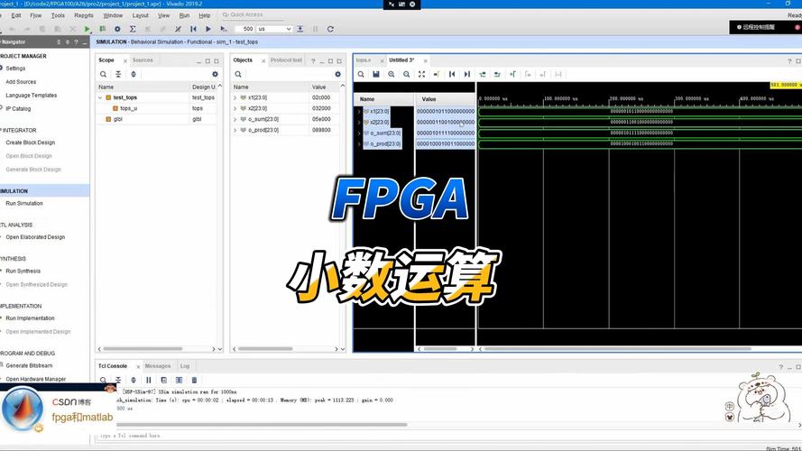Select the glbl row in Scope
The height and width of the screenshot is (451, 802).
[x=117, y=119]
